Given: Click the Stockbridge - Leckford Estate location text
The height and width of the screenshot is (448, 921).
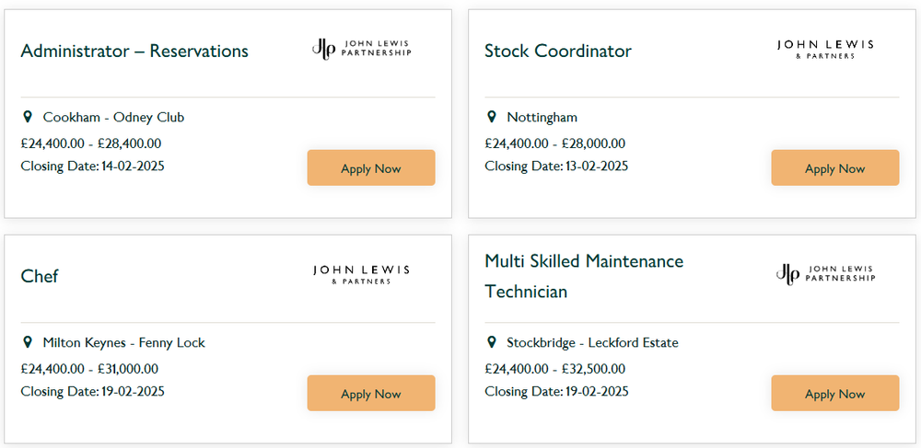Looking at the screenshot, I should [x=592, y=342].
